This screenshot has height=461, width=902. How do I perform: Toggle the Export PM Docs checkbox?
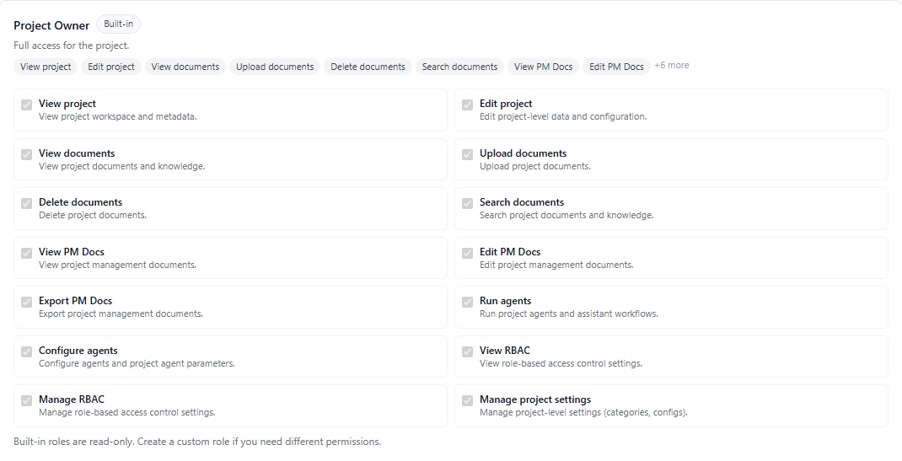(27, 303)
